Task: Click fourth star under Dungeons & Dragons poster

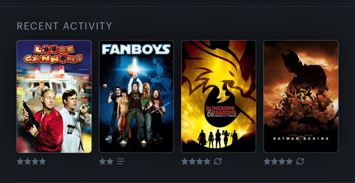Action: click(207, 161)
